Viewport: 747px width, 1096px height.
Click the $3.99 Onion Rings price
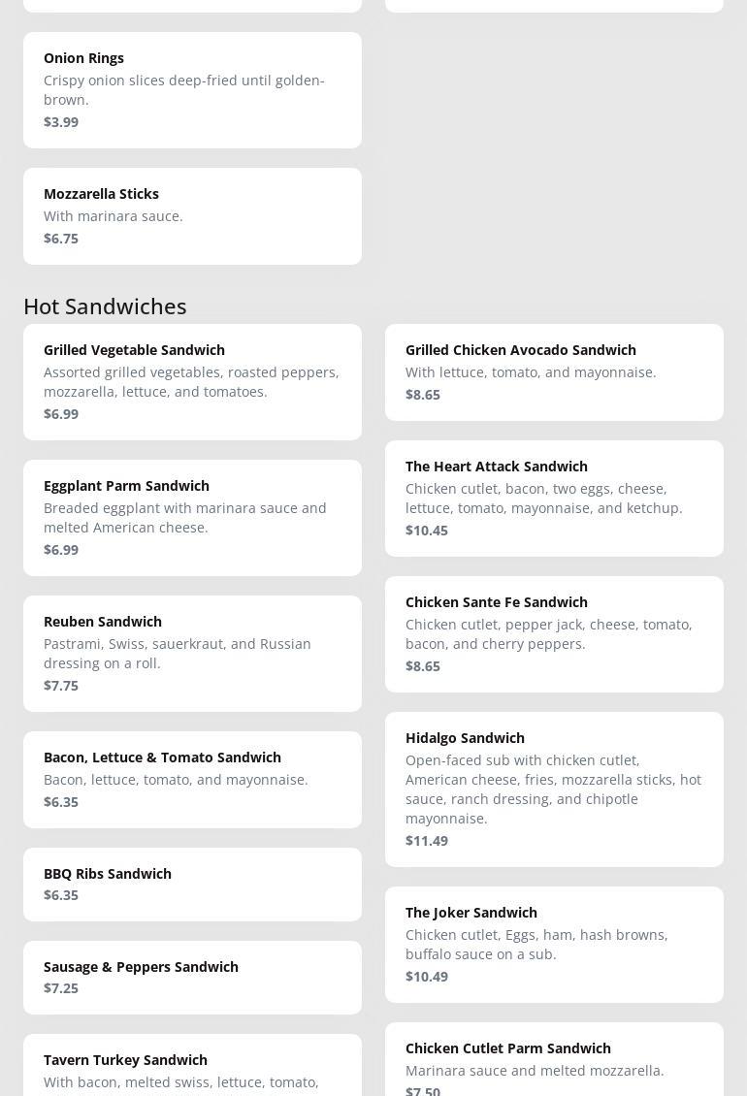click(x=61, y=122)
